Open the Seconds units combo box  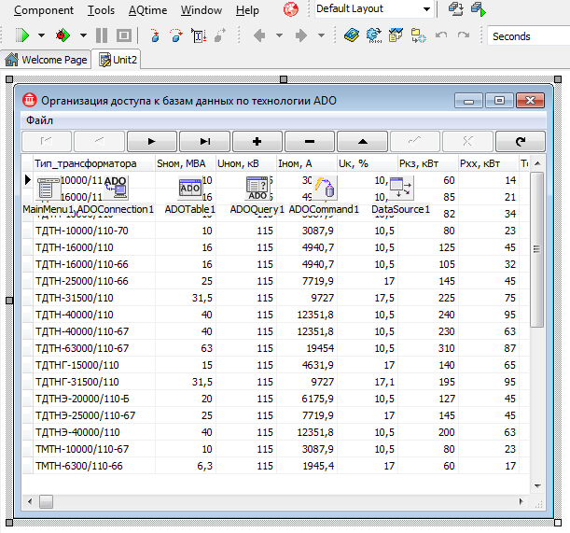point(527,36)
